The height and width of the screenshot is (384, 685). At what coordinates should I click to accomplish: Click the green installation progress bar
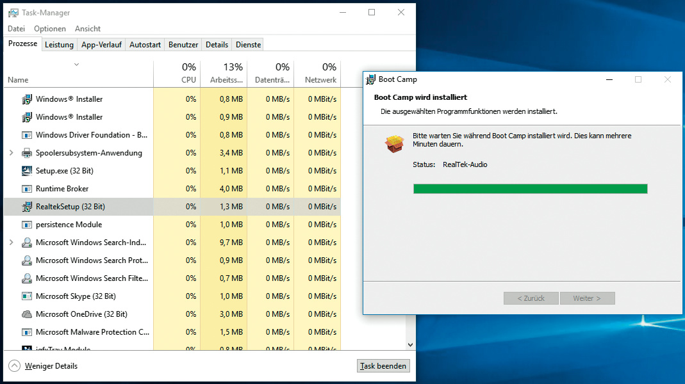[530, 189]
